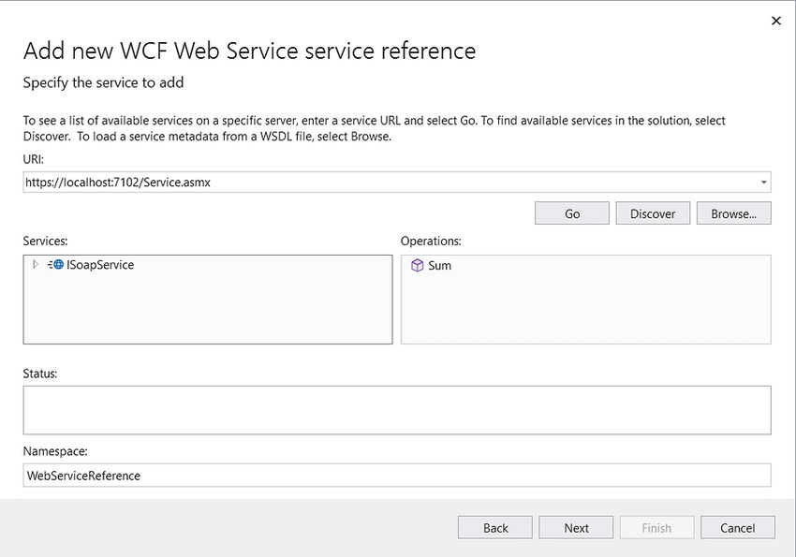This screenshot has width=796, height=557.
Task: Click empty area in Services list
Action: (206, 314)
